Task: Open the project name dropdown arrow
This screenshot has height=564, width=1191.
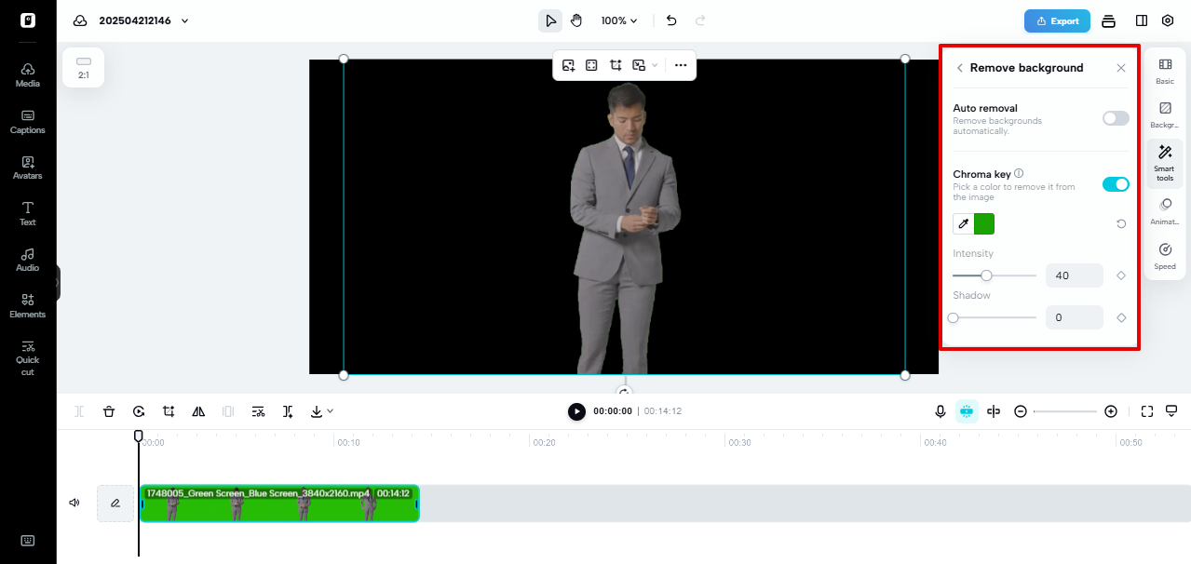Action: coord(184,20)
